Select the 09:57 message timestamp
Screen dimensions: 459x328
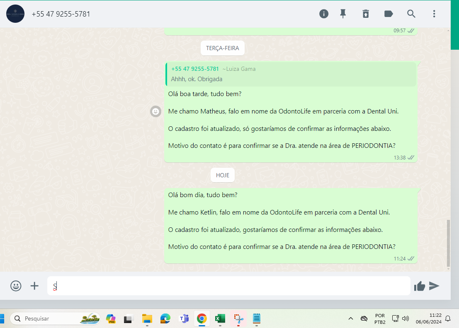[400, 31]
